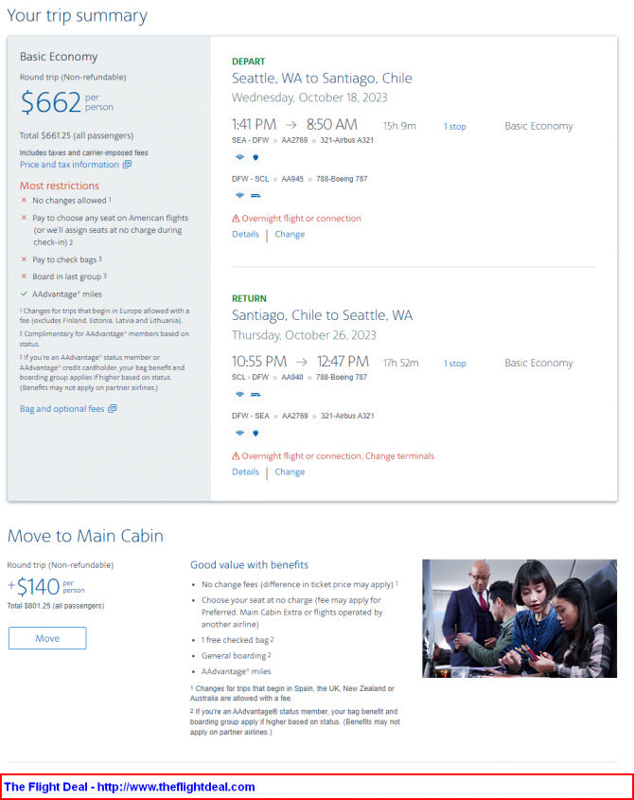Click the 1 stop link on return flight

tap(454, 364)
